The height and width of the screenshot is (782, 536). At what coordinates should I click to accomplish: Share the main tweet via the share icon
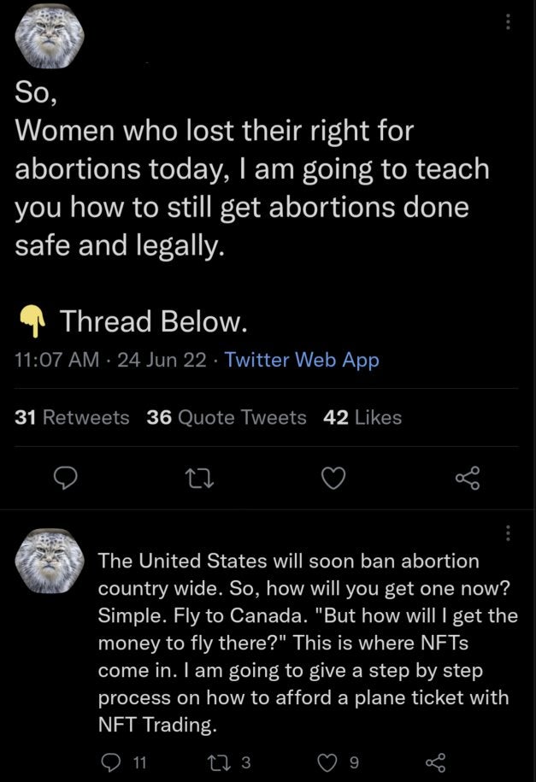[468, 481]
